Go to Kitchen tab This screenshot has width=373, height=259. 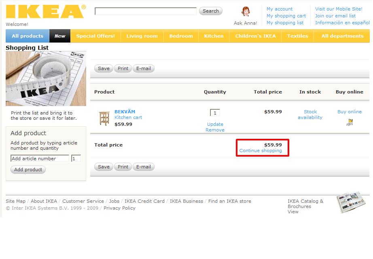pos(214,36)
